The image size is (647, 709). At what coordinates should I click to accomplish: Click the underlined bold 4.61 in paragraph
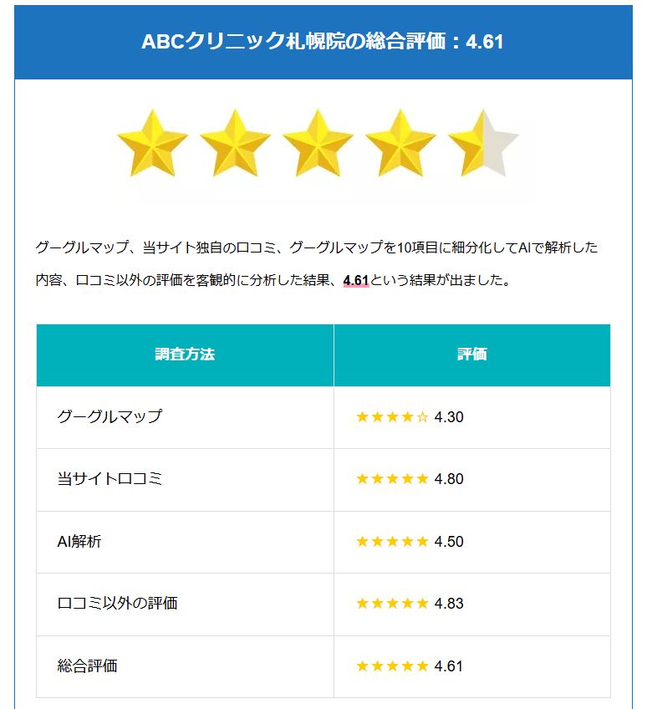(356, 281)
